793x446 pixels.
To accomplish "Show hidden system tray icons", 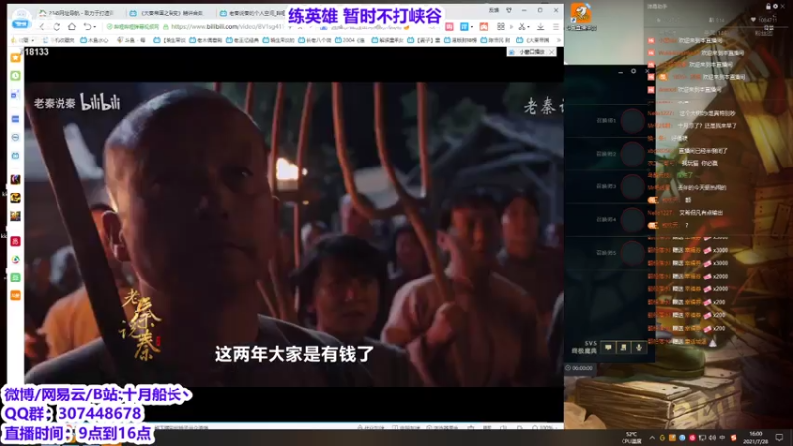I will (x=652, y=438).
